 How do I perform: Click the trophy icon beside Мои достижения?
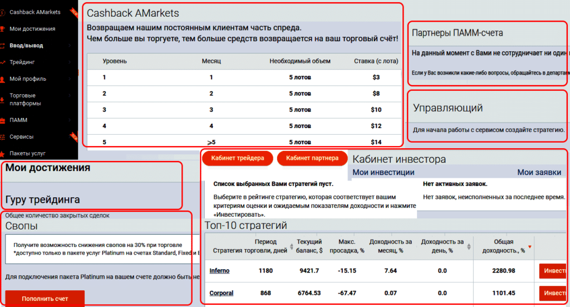pyautogui.click(x=2, y=29)
